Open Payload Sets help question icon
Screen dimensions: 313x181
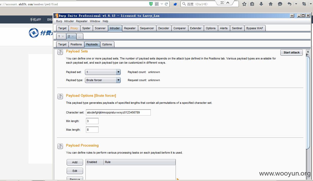[60, 52]
